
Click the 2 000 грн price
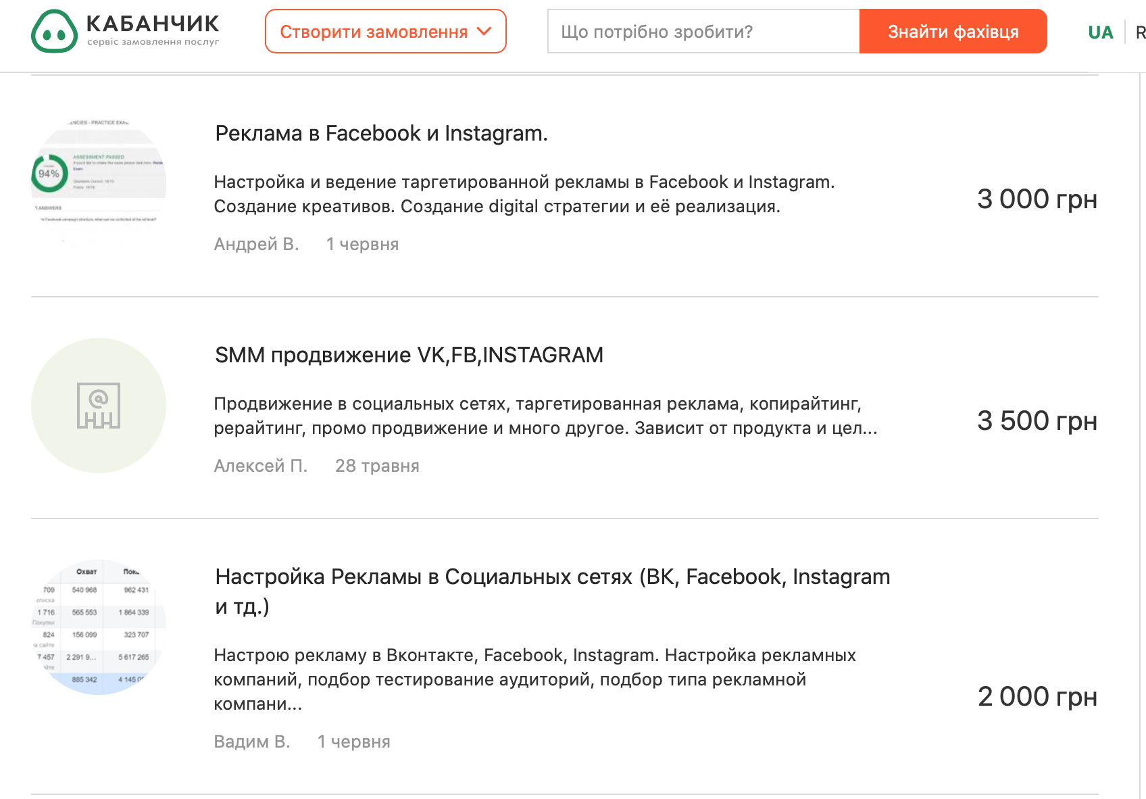1037,697
